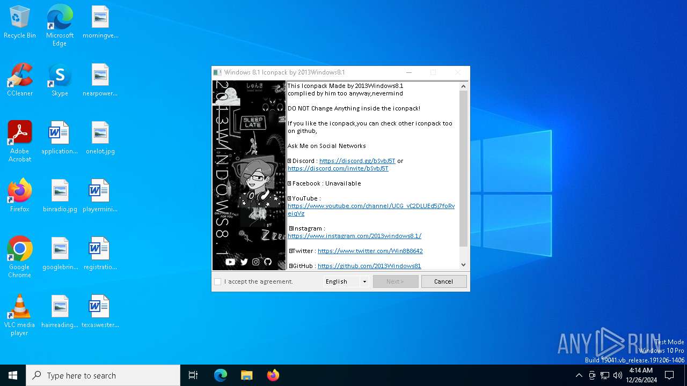Select nearpower... image file icon
Viewport: 687px width, 386px height.
point(100,80)
